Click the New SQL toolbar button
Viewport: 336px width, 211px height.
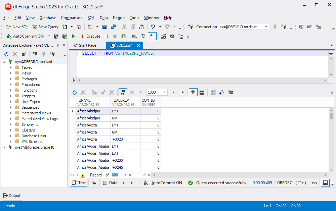17,27
